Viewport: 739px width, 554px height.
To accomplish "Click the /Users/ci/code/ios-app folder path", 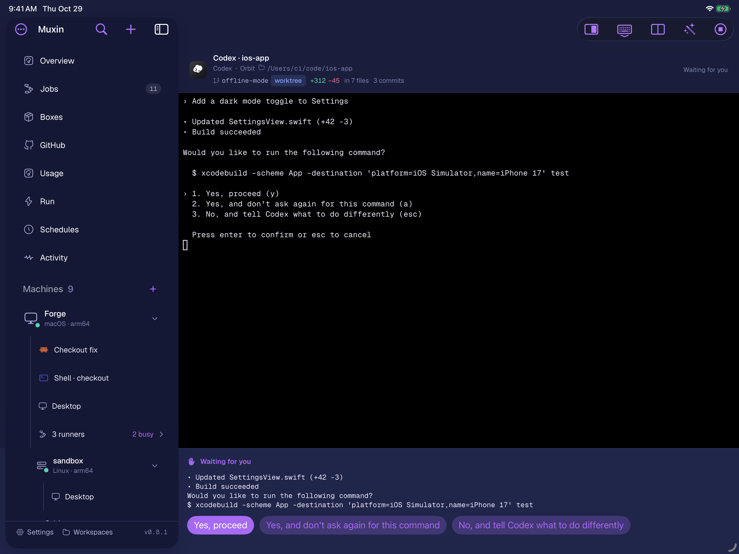I will point(310,68).
